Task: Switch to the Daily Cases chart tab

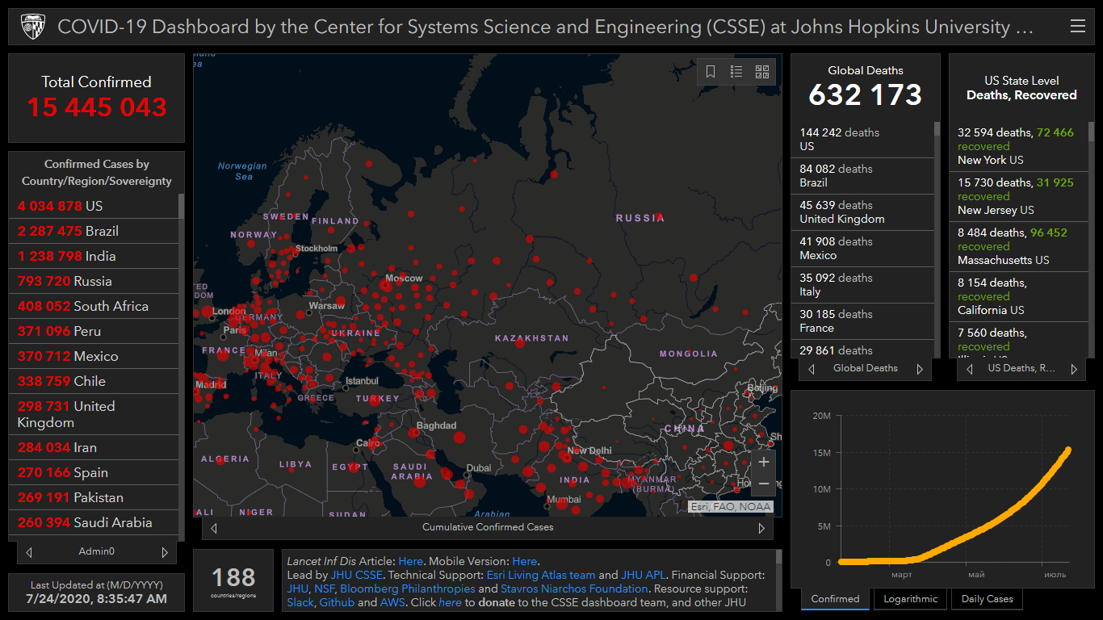Action: pos(987,599)
